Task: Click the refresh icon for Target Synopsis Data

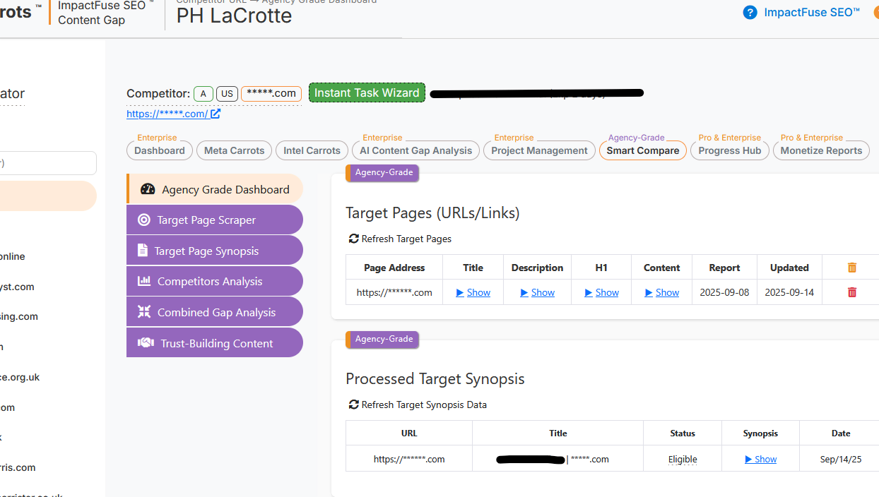Action: 354,405
